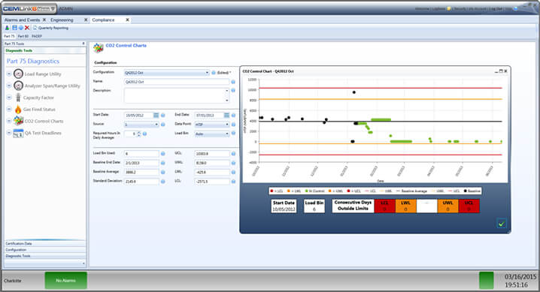Click the Quarterly Reporting button
540x292 pixels.
[50, 28]
